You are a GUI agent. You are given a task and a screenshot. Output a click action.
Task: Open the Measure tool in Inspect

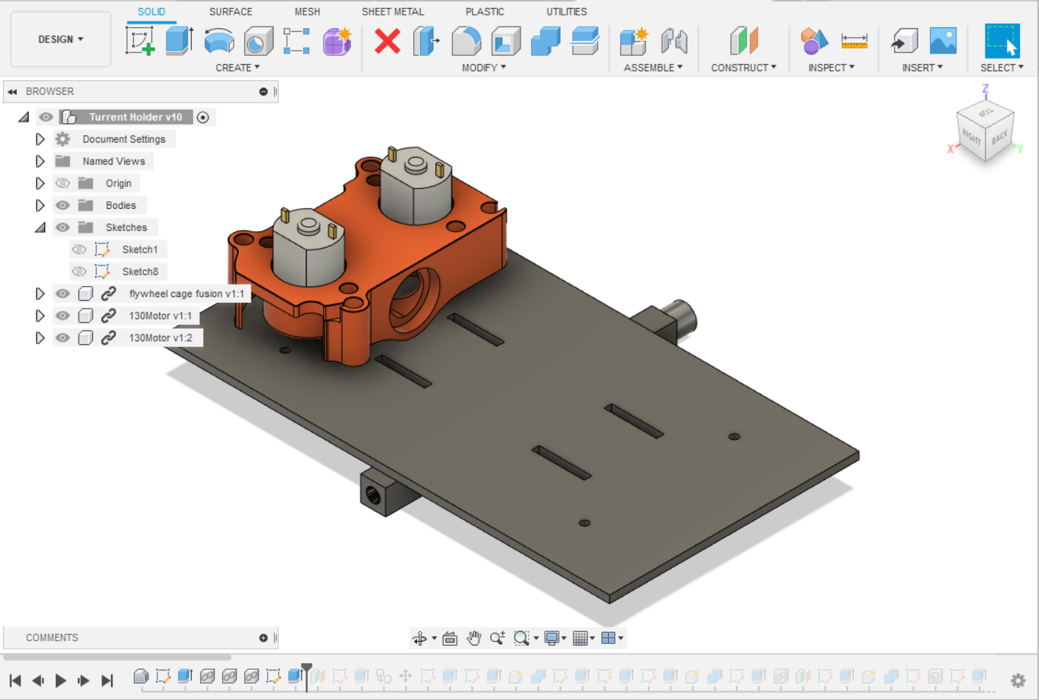click(854, 41)
